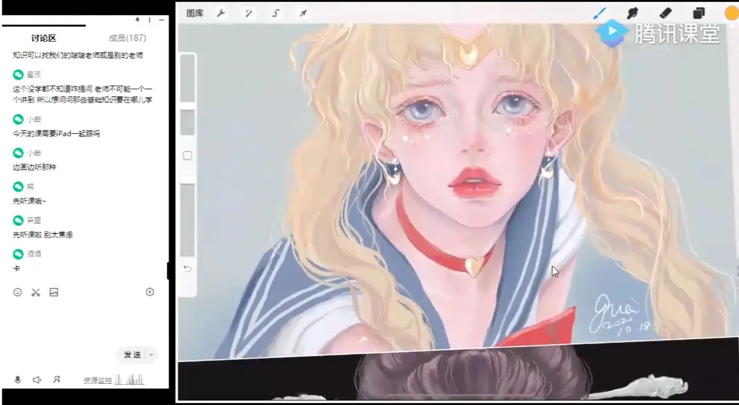The height and width of the screenshot is (405, 739).
Task: Open the Actions wrench menu in Procreate
Action: point(220,12)
